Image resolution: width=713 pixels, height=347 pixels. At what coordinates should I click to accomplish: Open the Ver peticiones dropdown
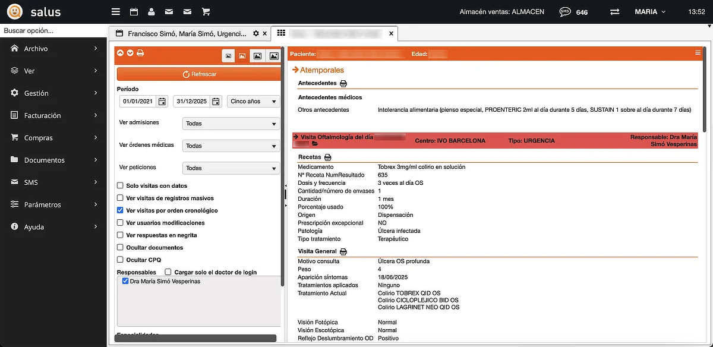[x=231, y=168]
